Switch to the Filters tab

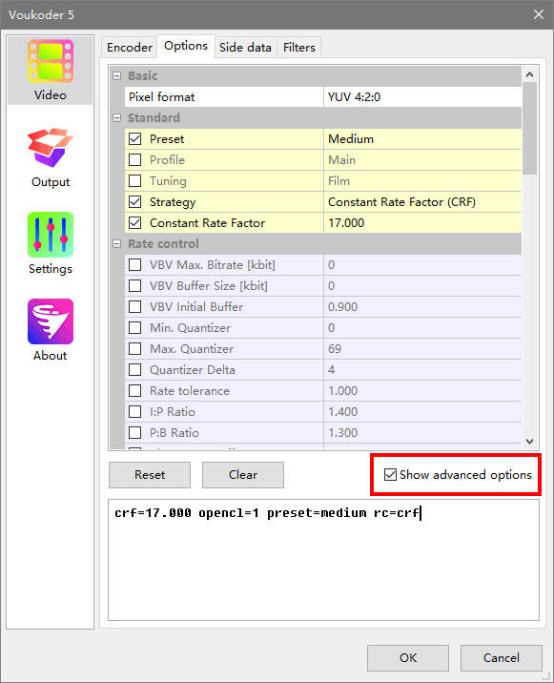pyautogui.click(x=299, y=47)
